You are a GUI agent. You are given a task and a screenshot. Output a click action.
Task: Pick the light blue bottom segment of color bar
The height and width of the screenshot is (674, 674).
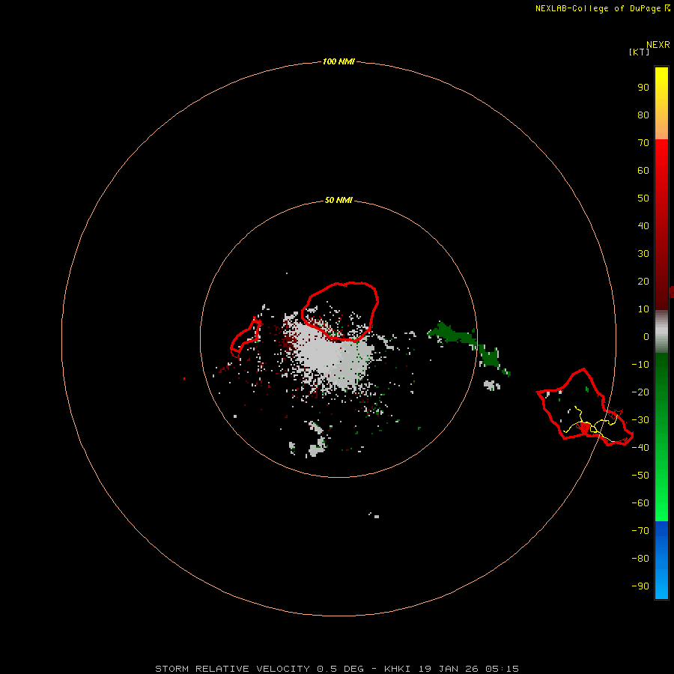(x=661, y=585)
